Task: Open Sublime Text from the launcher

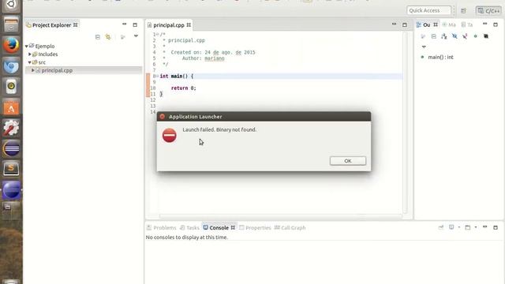Action: [11, 169]
